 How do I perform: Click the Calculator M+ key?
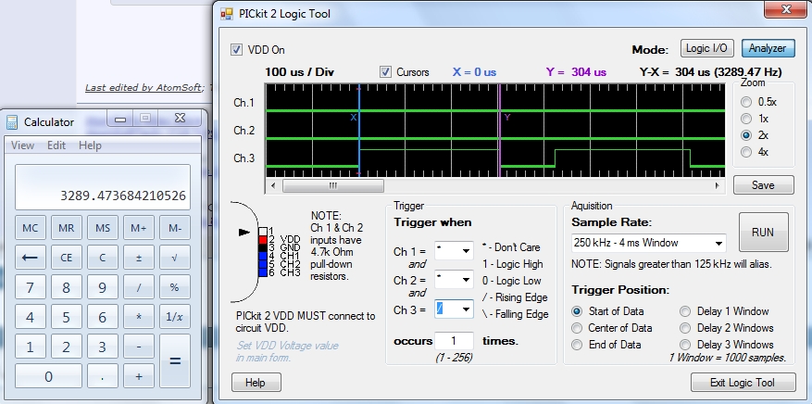coord(138,228)
